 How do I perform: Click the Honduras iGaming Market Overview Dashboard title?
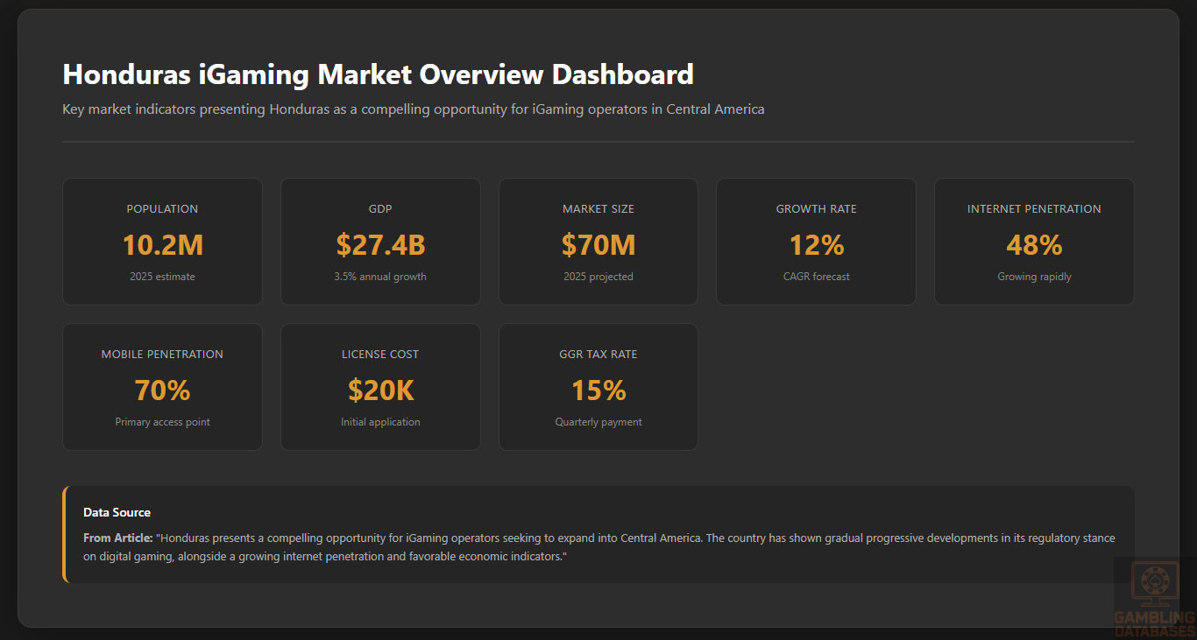378,74
